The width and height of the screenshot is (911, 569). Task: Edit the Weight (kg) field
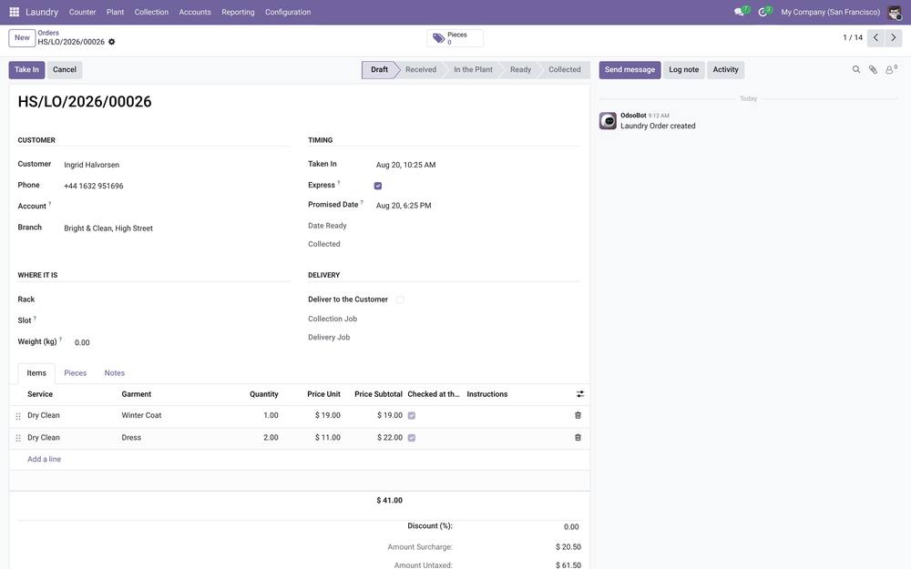point(182,342)
